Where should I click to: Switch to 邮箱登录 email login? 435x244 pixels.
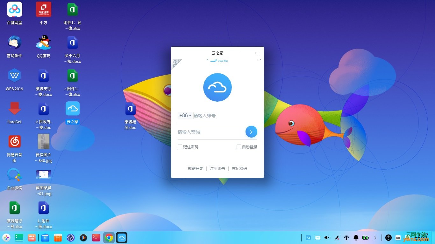click(196, 169)
